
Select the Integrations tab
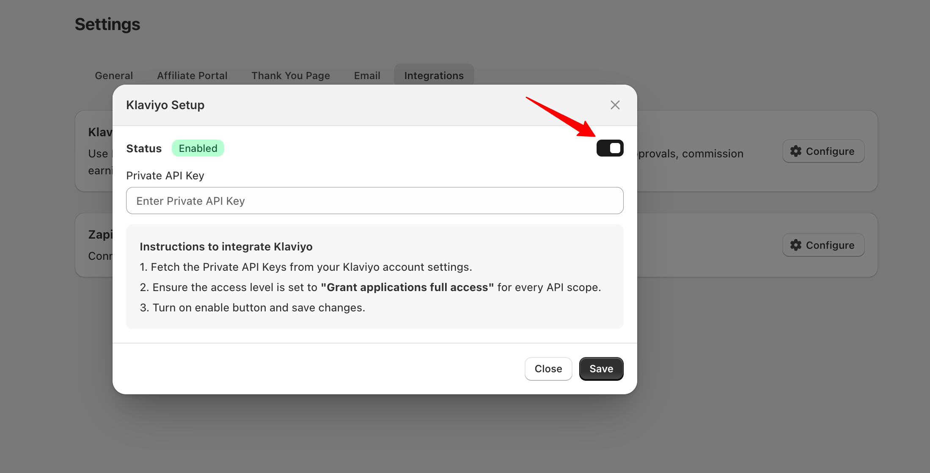tap(434, 76)
